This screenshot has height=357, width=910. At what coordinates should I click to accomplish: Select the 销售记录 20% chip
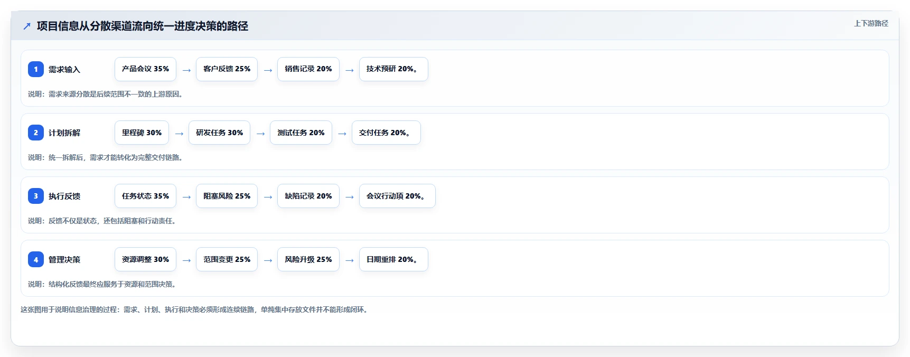[308, 69]
